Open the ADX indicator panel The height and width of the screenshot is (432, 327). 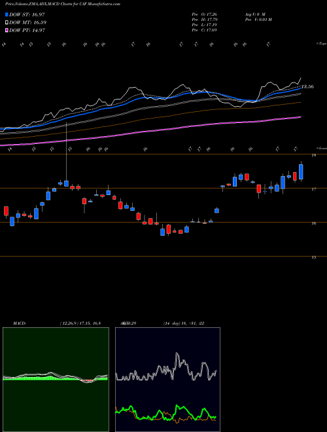[167, 380]
